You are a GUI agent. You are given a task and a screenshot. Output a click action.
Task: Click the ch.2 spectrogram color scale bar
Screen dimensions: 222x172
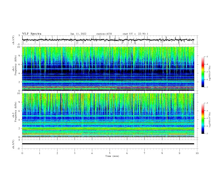tap(203, 118)
